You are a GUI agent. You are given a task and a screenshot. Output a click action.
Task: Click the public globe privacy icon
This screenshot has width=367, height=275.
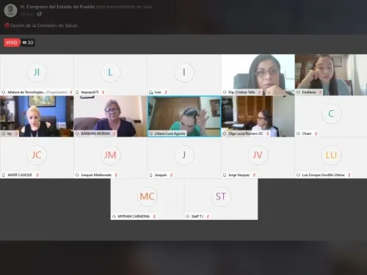[39, 14]
